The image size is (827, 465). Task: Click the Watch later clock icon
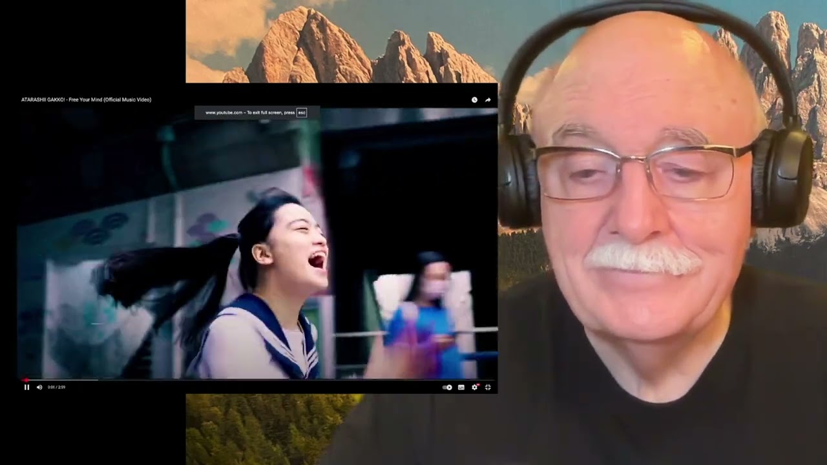click(474, 100)
